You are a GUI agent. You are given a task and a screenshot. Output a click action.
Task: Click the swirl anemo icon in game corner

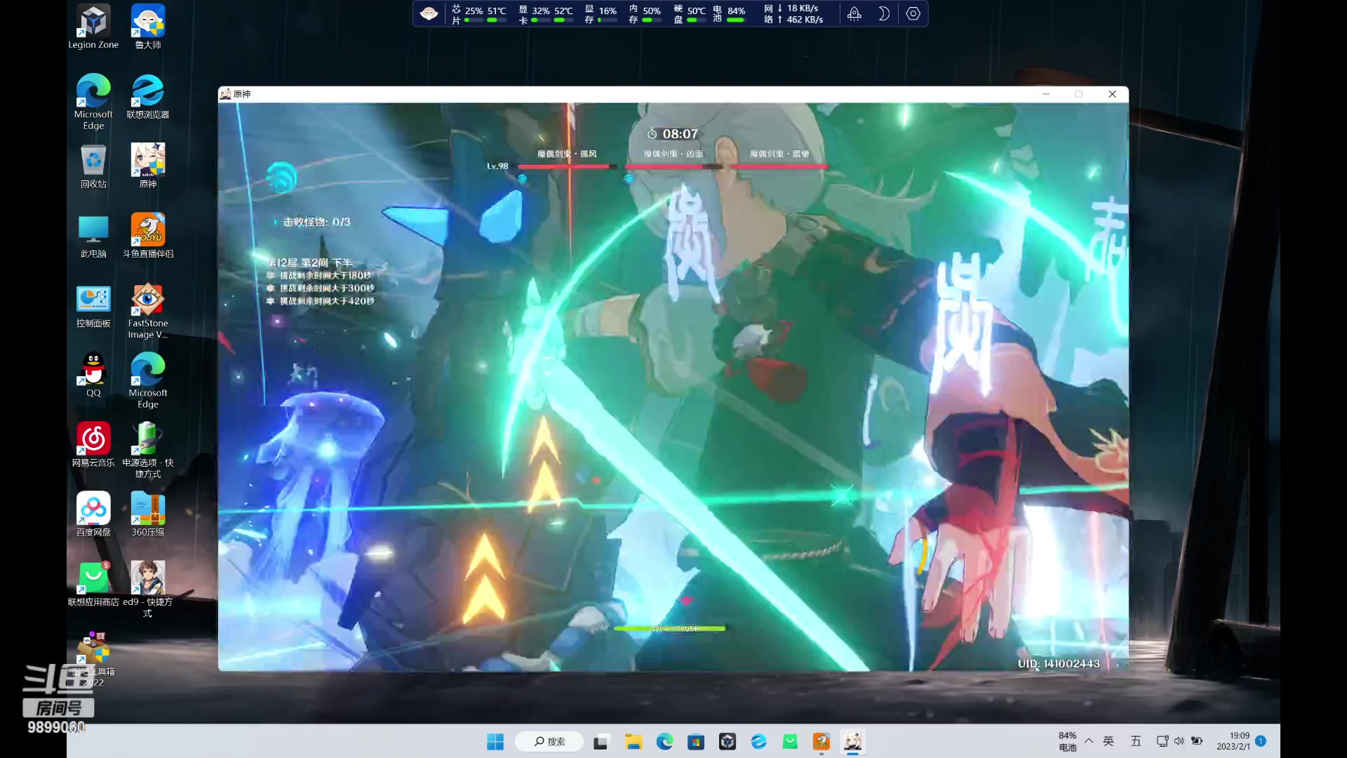tap(281, 177)
